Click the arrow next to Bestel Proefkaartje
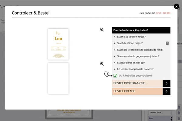The width and height of the screenshot is (182, 121). [x=166, y=83]
